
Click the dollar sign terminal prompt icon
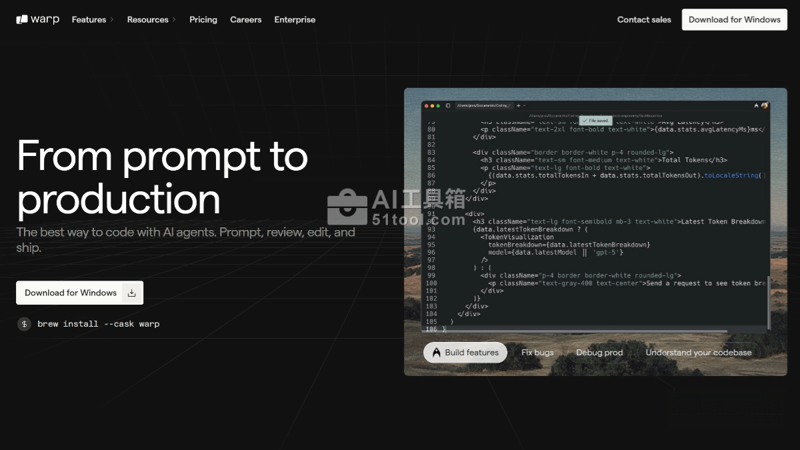[24, 324]
